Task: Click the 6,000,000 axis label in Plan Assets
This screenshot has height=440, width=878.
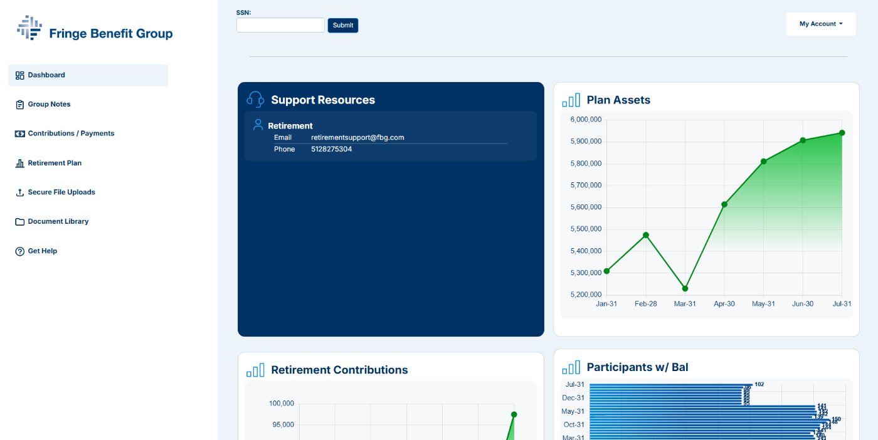Action: (x=586, y=120)
